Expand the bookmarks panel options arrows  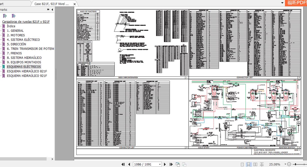tap(48, 10)
